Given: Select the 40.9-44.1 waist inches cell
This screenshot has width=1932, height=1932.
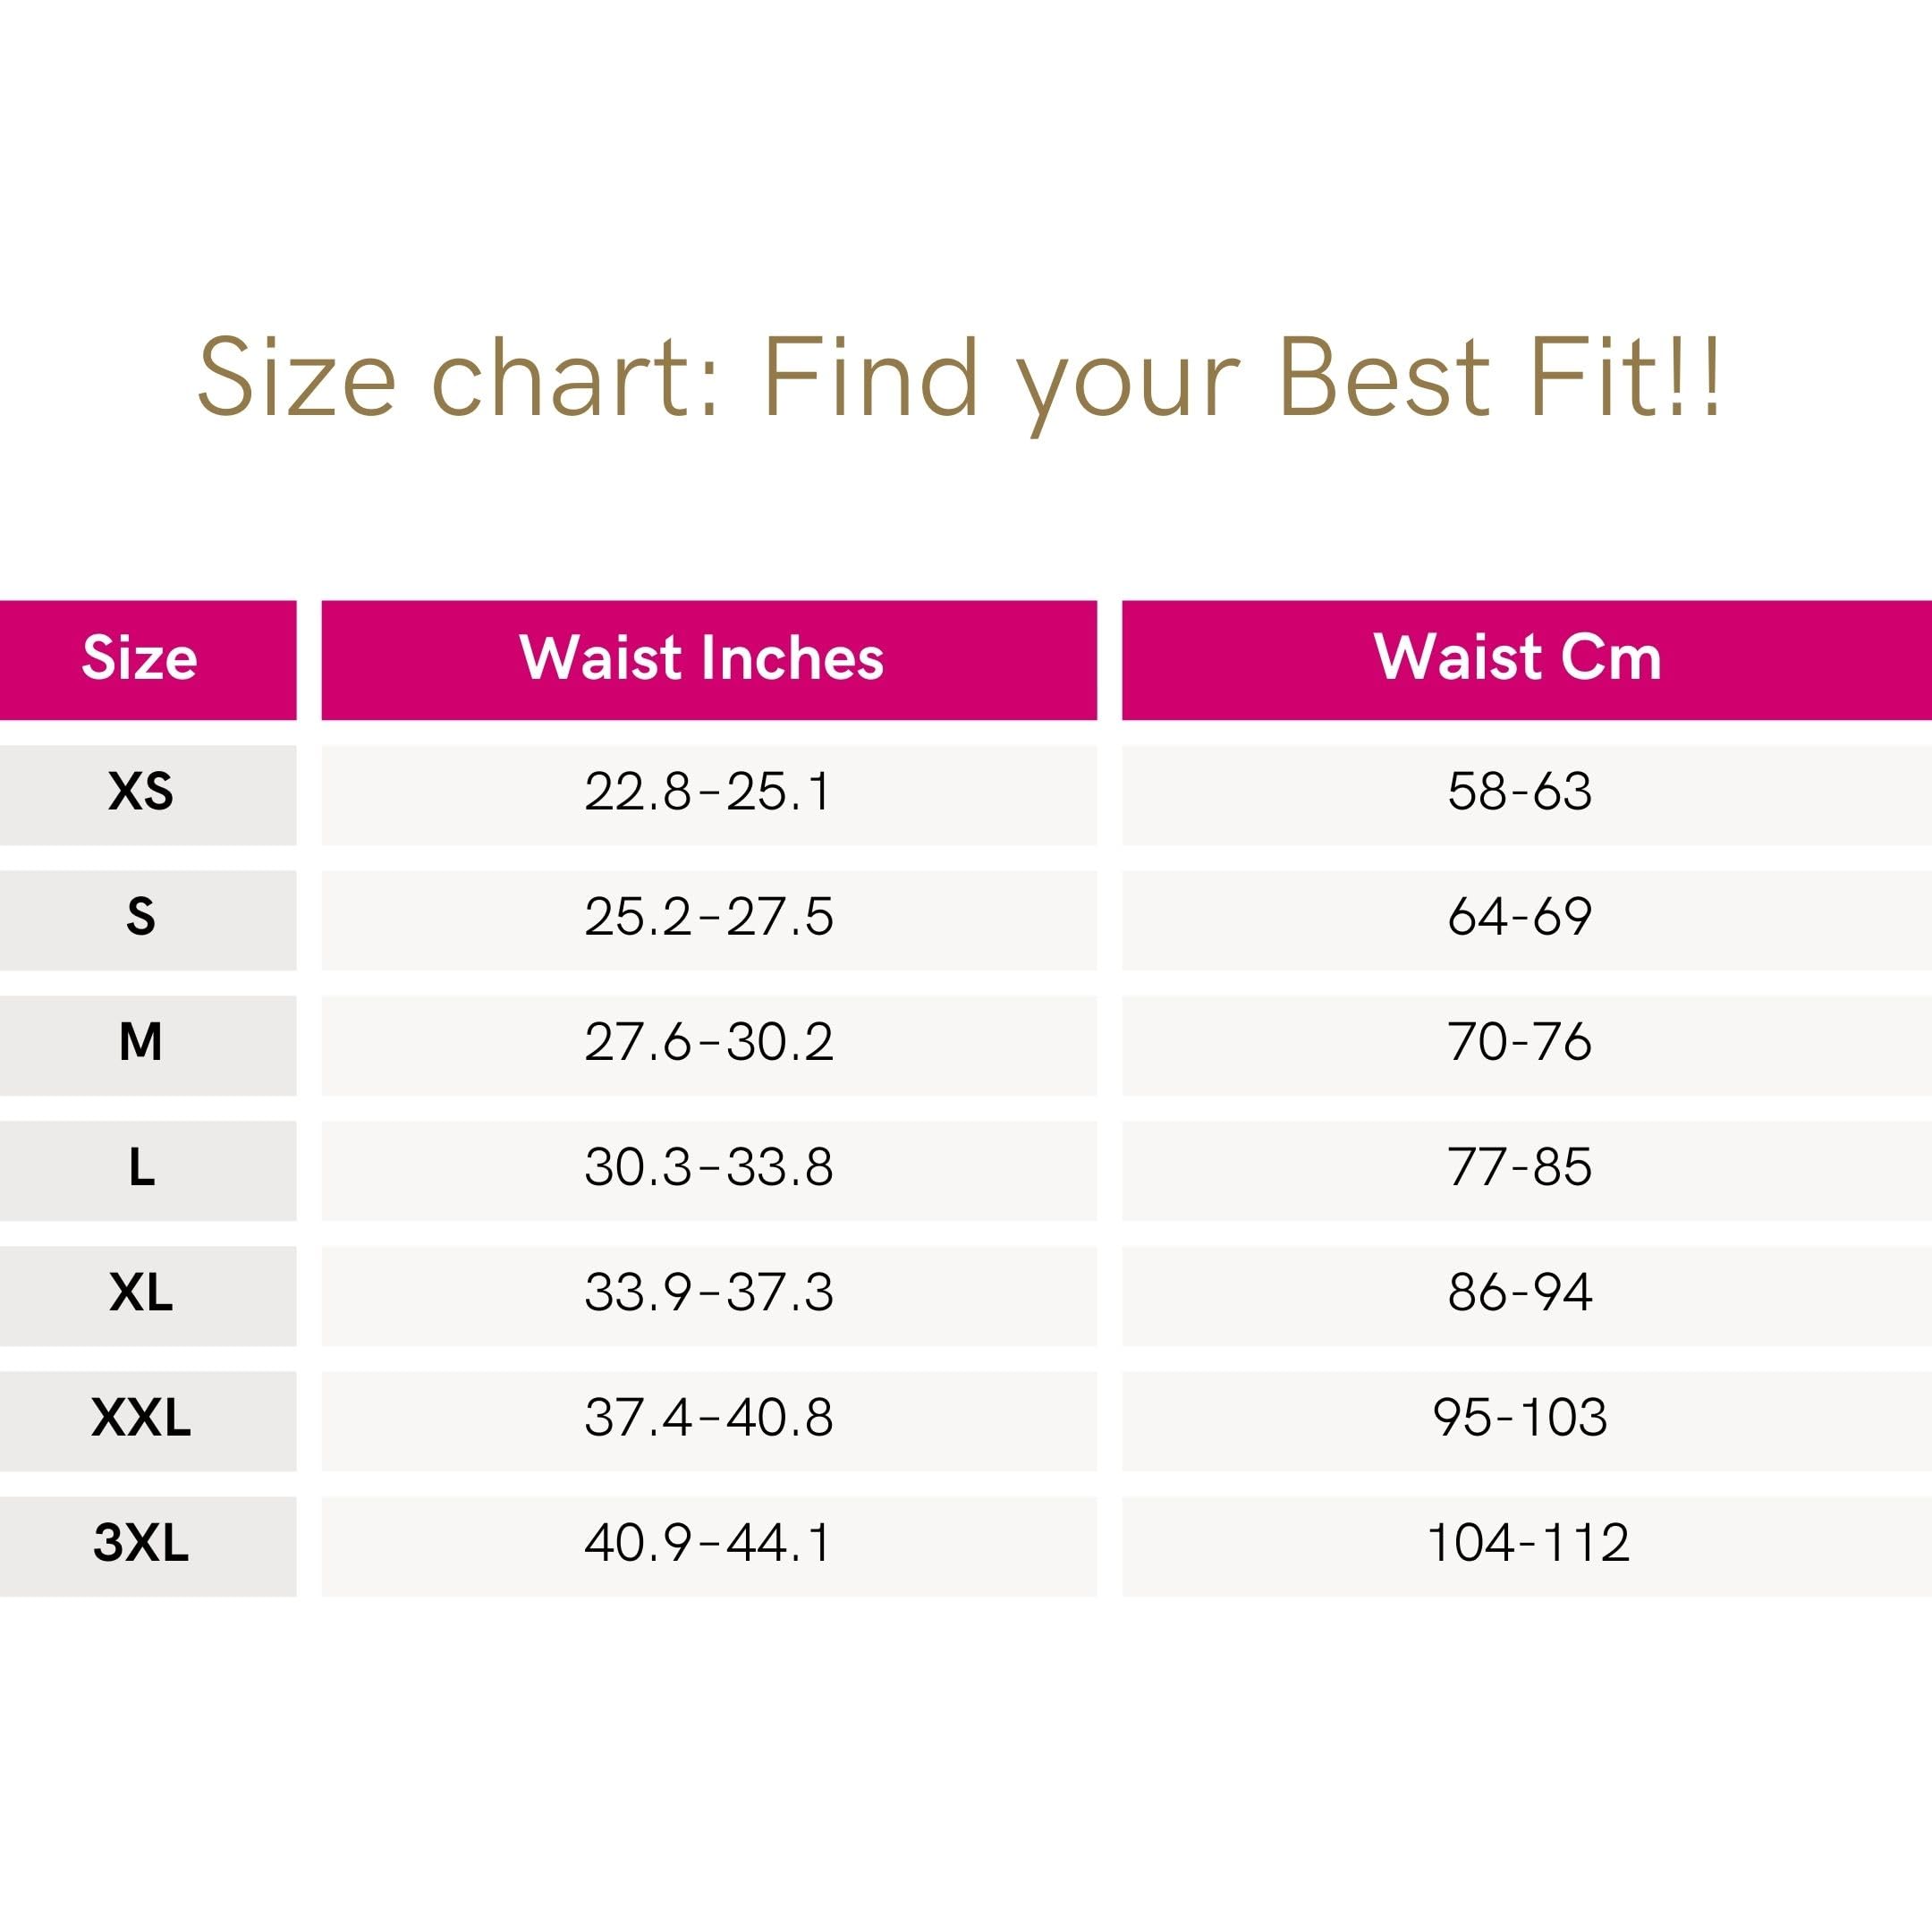Looking at the screenshot, I should point(708,1543).
